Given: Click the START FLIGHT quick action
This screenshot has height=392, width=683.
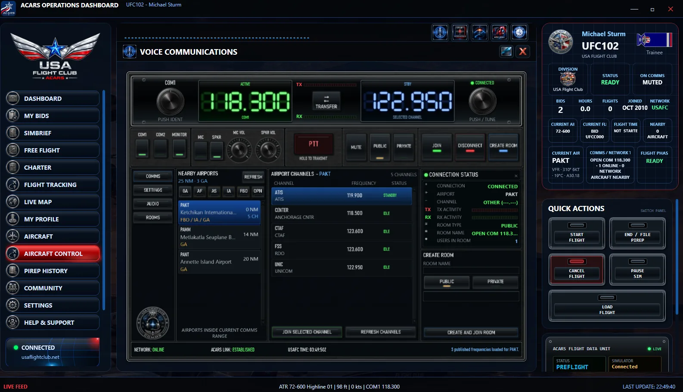Looking at the screenshot, I should click(577, 233).
